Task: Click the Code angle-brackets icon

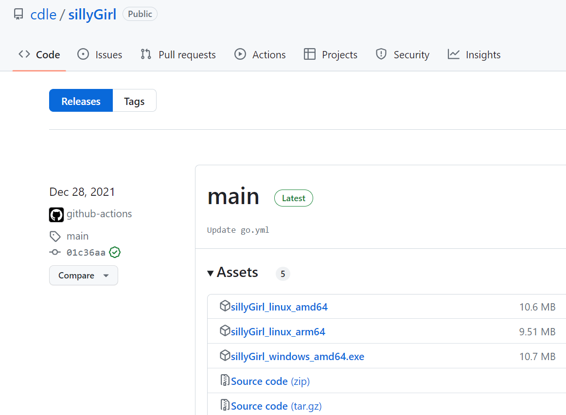Action: [24, 54]
